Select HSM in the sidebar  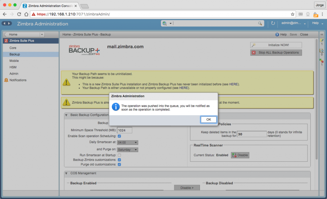click(31, 67)
